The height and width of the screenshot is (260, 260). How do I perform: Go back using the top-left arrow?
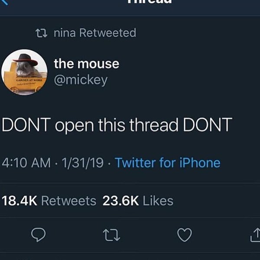[4, 1]
